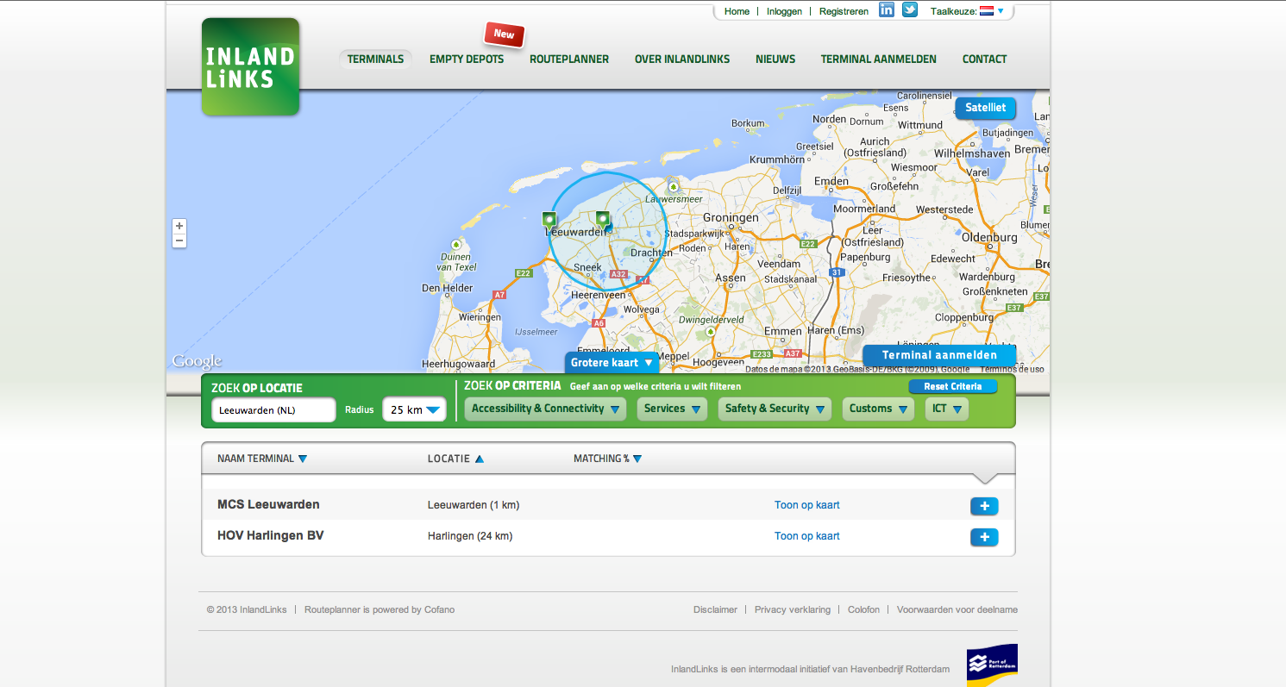Switch map to Satelliet view

tap(985, 108)
